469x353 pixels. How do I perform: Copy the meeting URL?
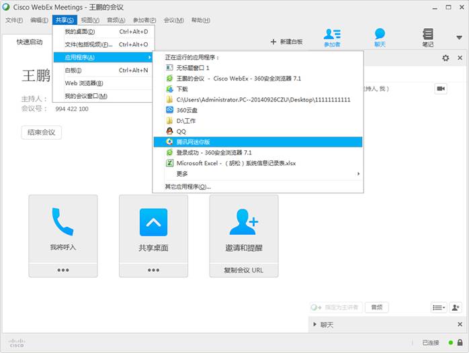pyautogui.click(x=244, y=270)
